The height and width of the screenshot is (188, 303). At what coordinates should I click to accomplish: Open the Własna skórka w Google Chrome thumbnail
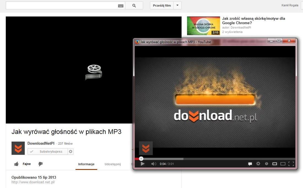(x=204, y=26)
